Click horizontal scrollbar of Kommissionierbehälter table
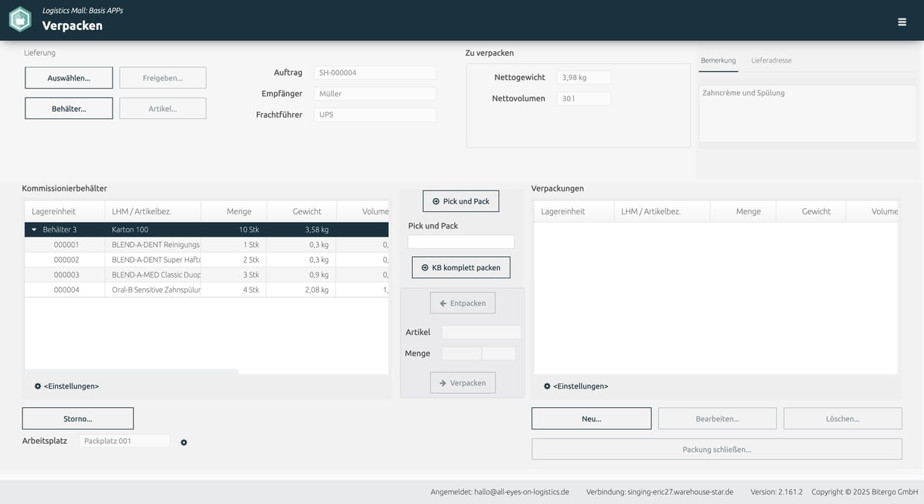The width and height of the screenshot is (924, 504). pyautogui.click(x=132, y=371)
